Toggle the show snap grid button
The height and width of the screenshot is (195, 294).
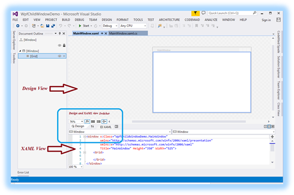[93, 122]
